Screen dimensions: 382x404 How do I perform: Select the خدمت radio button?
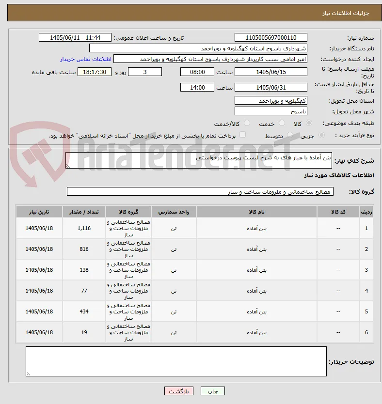click(x=282, y=123)
